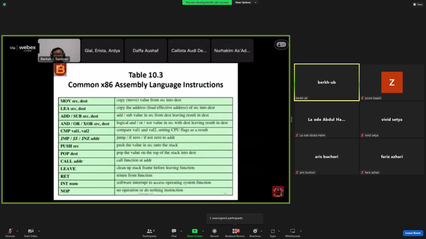Click the 'Gial, Erista, Ardya' Webex tile

click(x=102, y=50)
